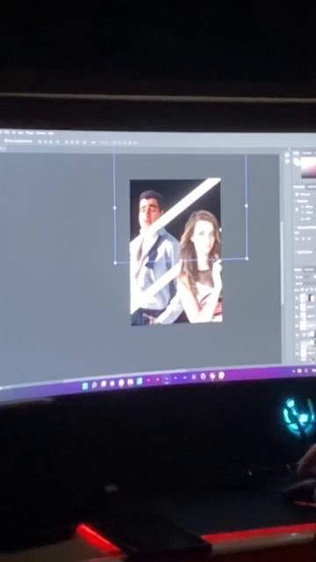Click the bottom-left transform corner handle
Screen dimensions: 316x562
[115, 263]
